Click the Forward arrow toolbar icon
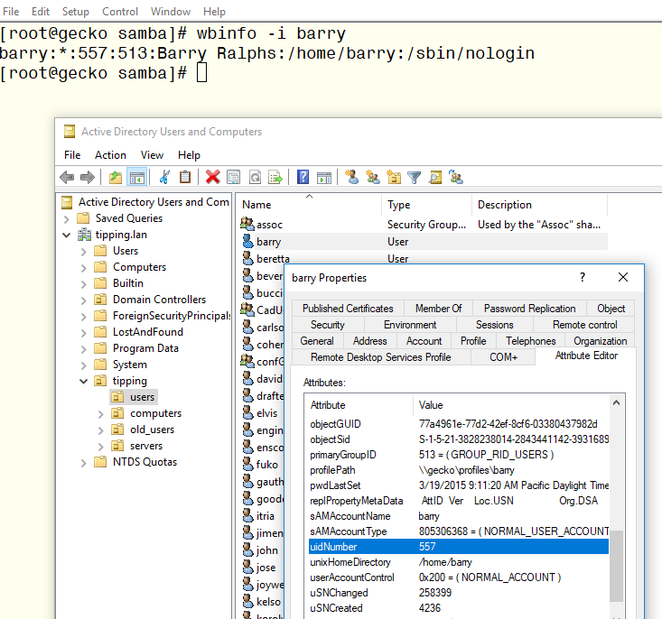Image resolution: width=662 pixels, height=619 pixels. (x=88, y=177)
